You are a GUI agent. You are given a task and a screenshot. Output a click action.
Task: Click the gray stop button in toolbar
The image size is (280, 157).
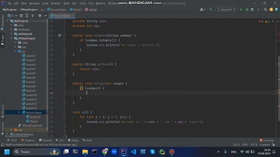(x=258, y=10)
